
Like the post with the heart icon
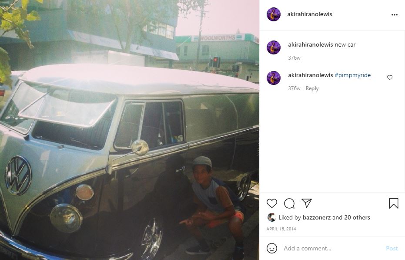coord(272,203)
